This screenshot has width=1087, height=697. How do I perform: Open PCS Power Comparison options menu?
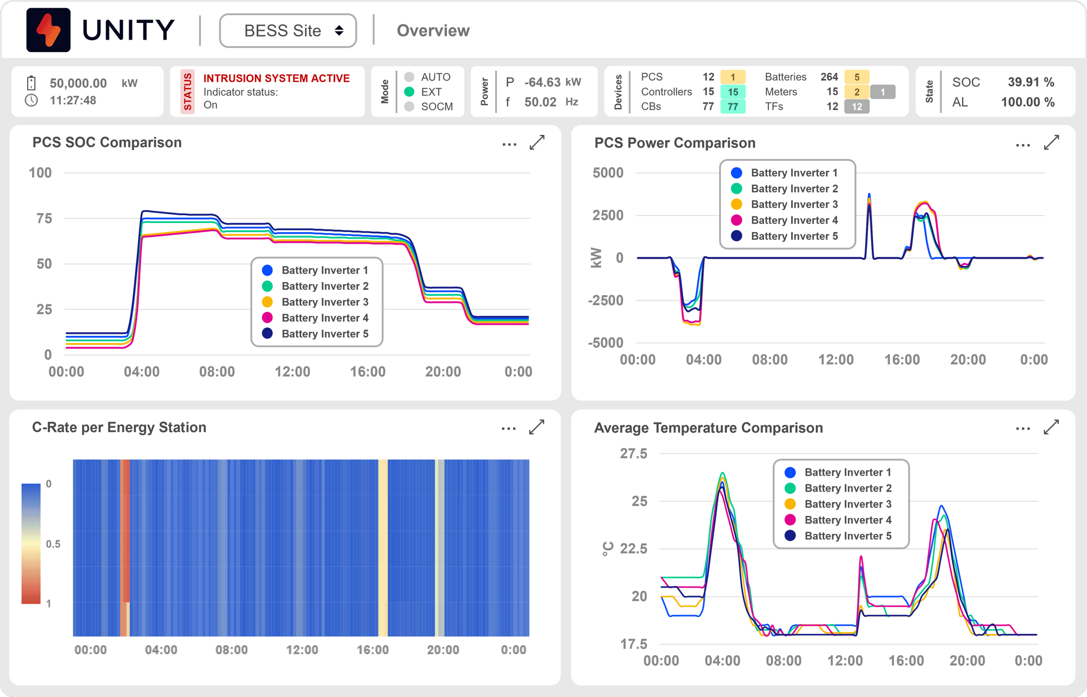pyautogui.click(x=1023, y=145)
